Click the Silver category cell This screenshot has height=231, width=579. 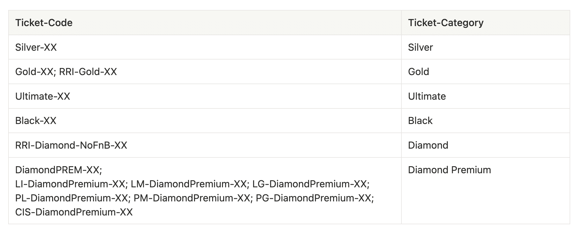[420, 47]
